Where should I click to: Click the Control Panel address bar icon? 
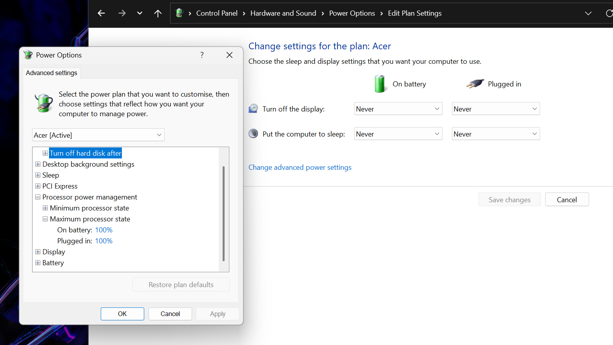180,13
